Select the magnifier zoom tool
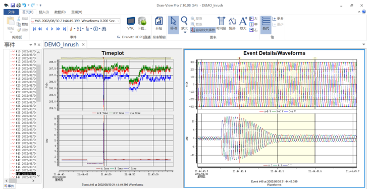The height and width of the screenshot is (194, 370). coord(184,24)
